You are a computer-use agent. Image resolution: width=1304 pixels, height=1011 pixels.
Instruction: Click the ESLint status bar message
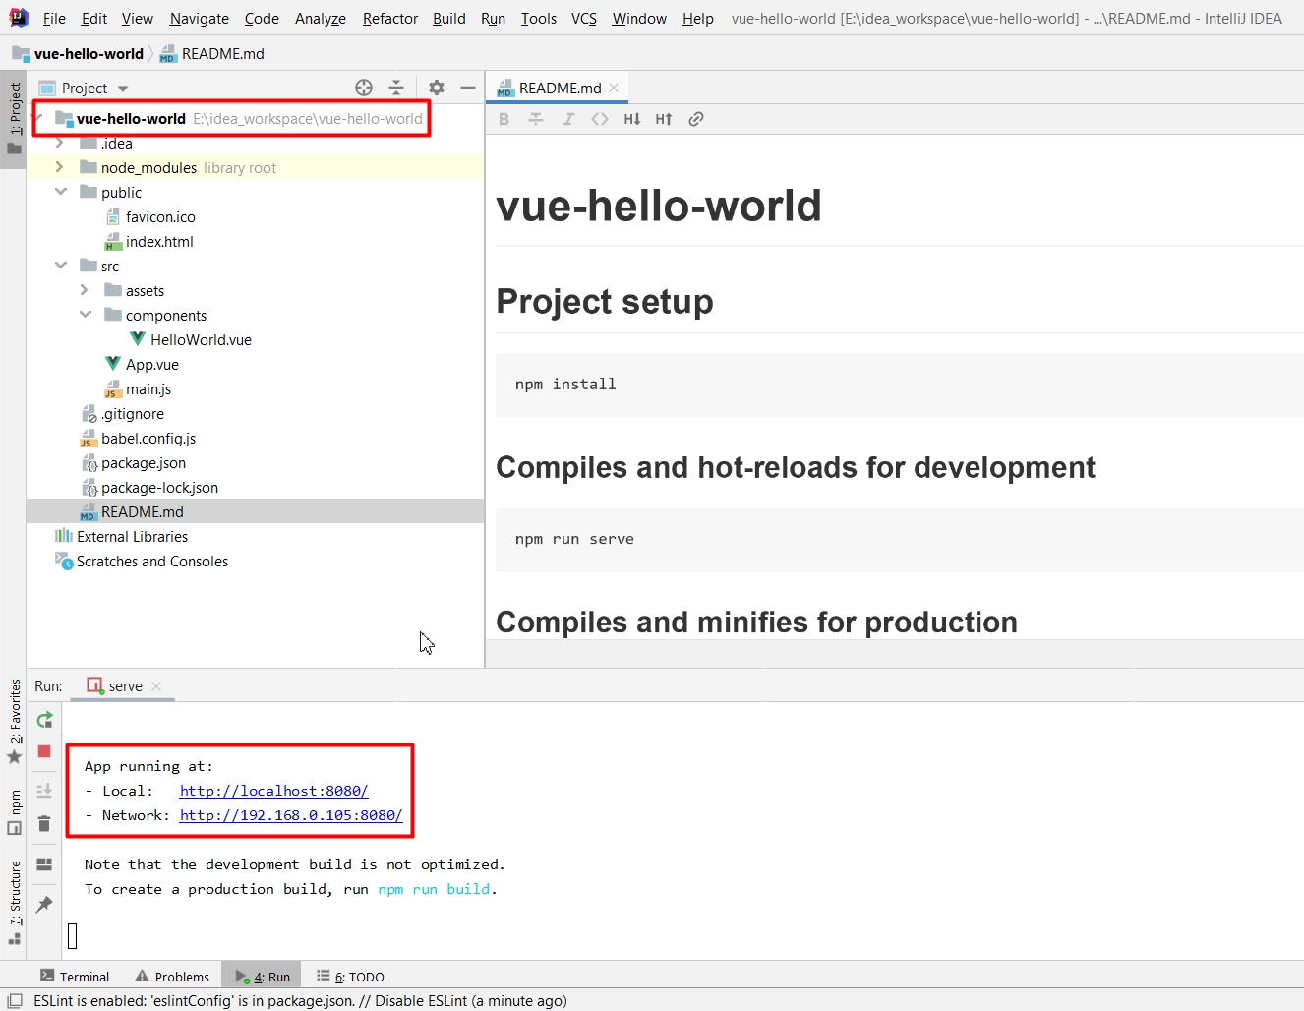300,1001
